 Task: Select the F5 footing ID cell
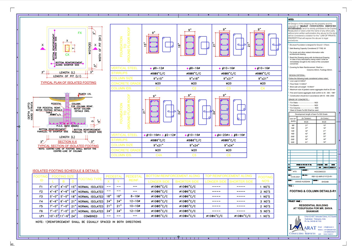coord(41,206)
